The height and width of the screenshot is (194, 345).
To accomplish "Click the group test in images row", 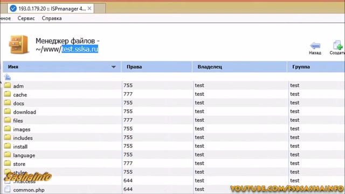I will click(x=295, y=129).
